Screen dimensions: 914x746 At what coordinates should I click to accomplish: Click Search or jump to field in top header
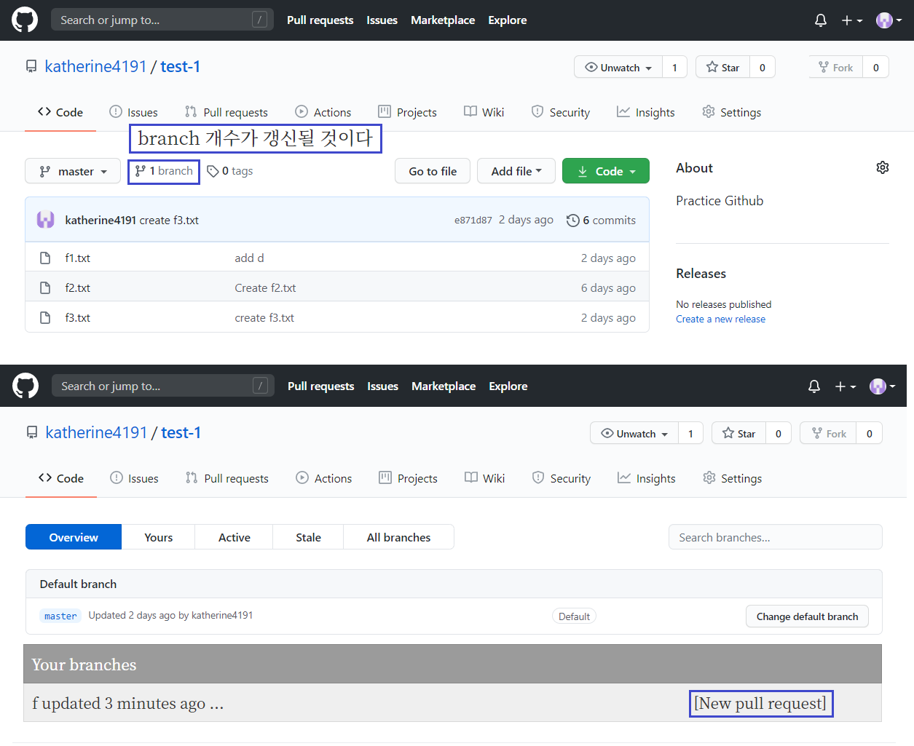(162, 20)
